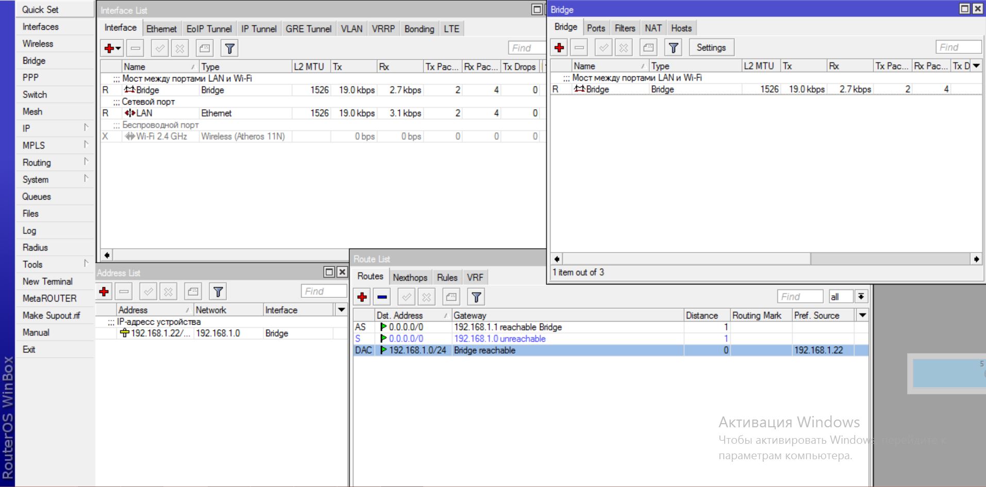Click the disable cross in Bridge toolbar

click(x=624, y=48)
